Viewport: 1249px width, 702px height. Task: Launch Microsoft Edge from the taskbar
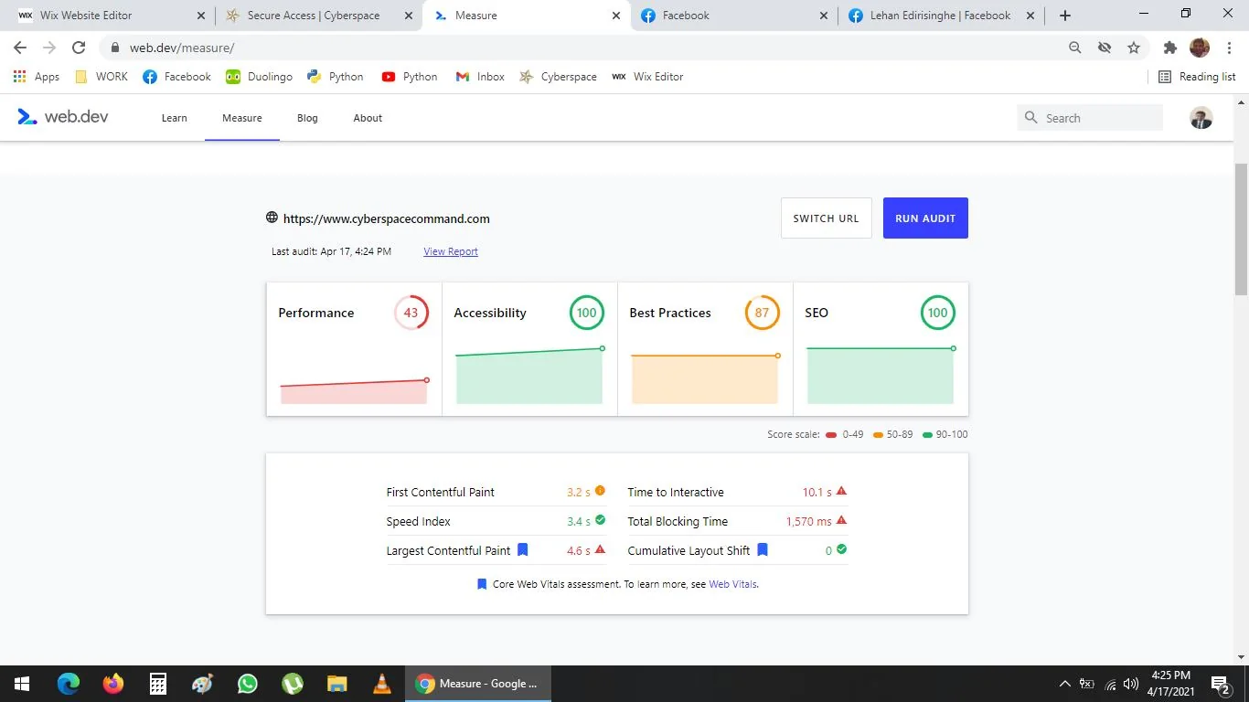pos(69,684)
